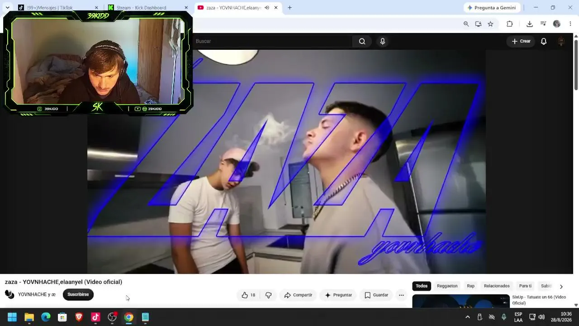
Task: Open Chrome extensions puzzle menu
Action: point(510,24)
